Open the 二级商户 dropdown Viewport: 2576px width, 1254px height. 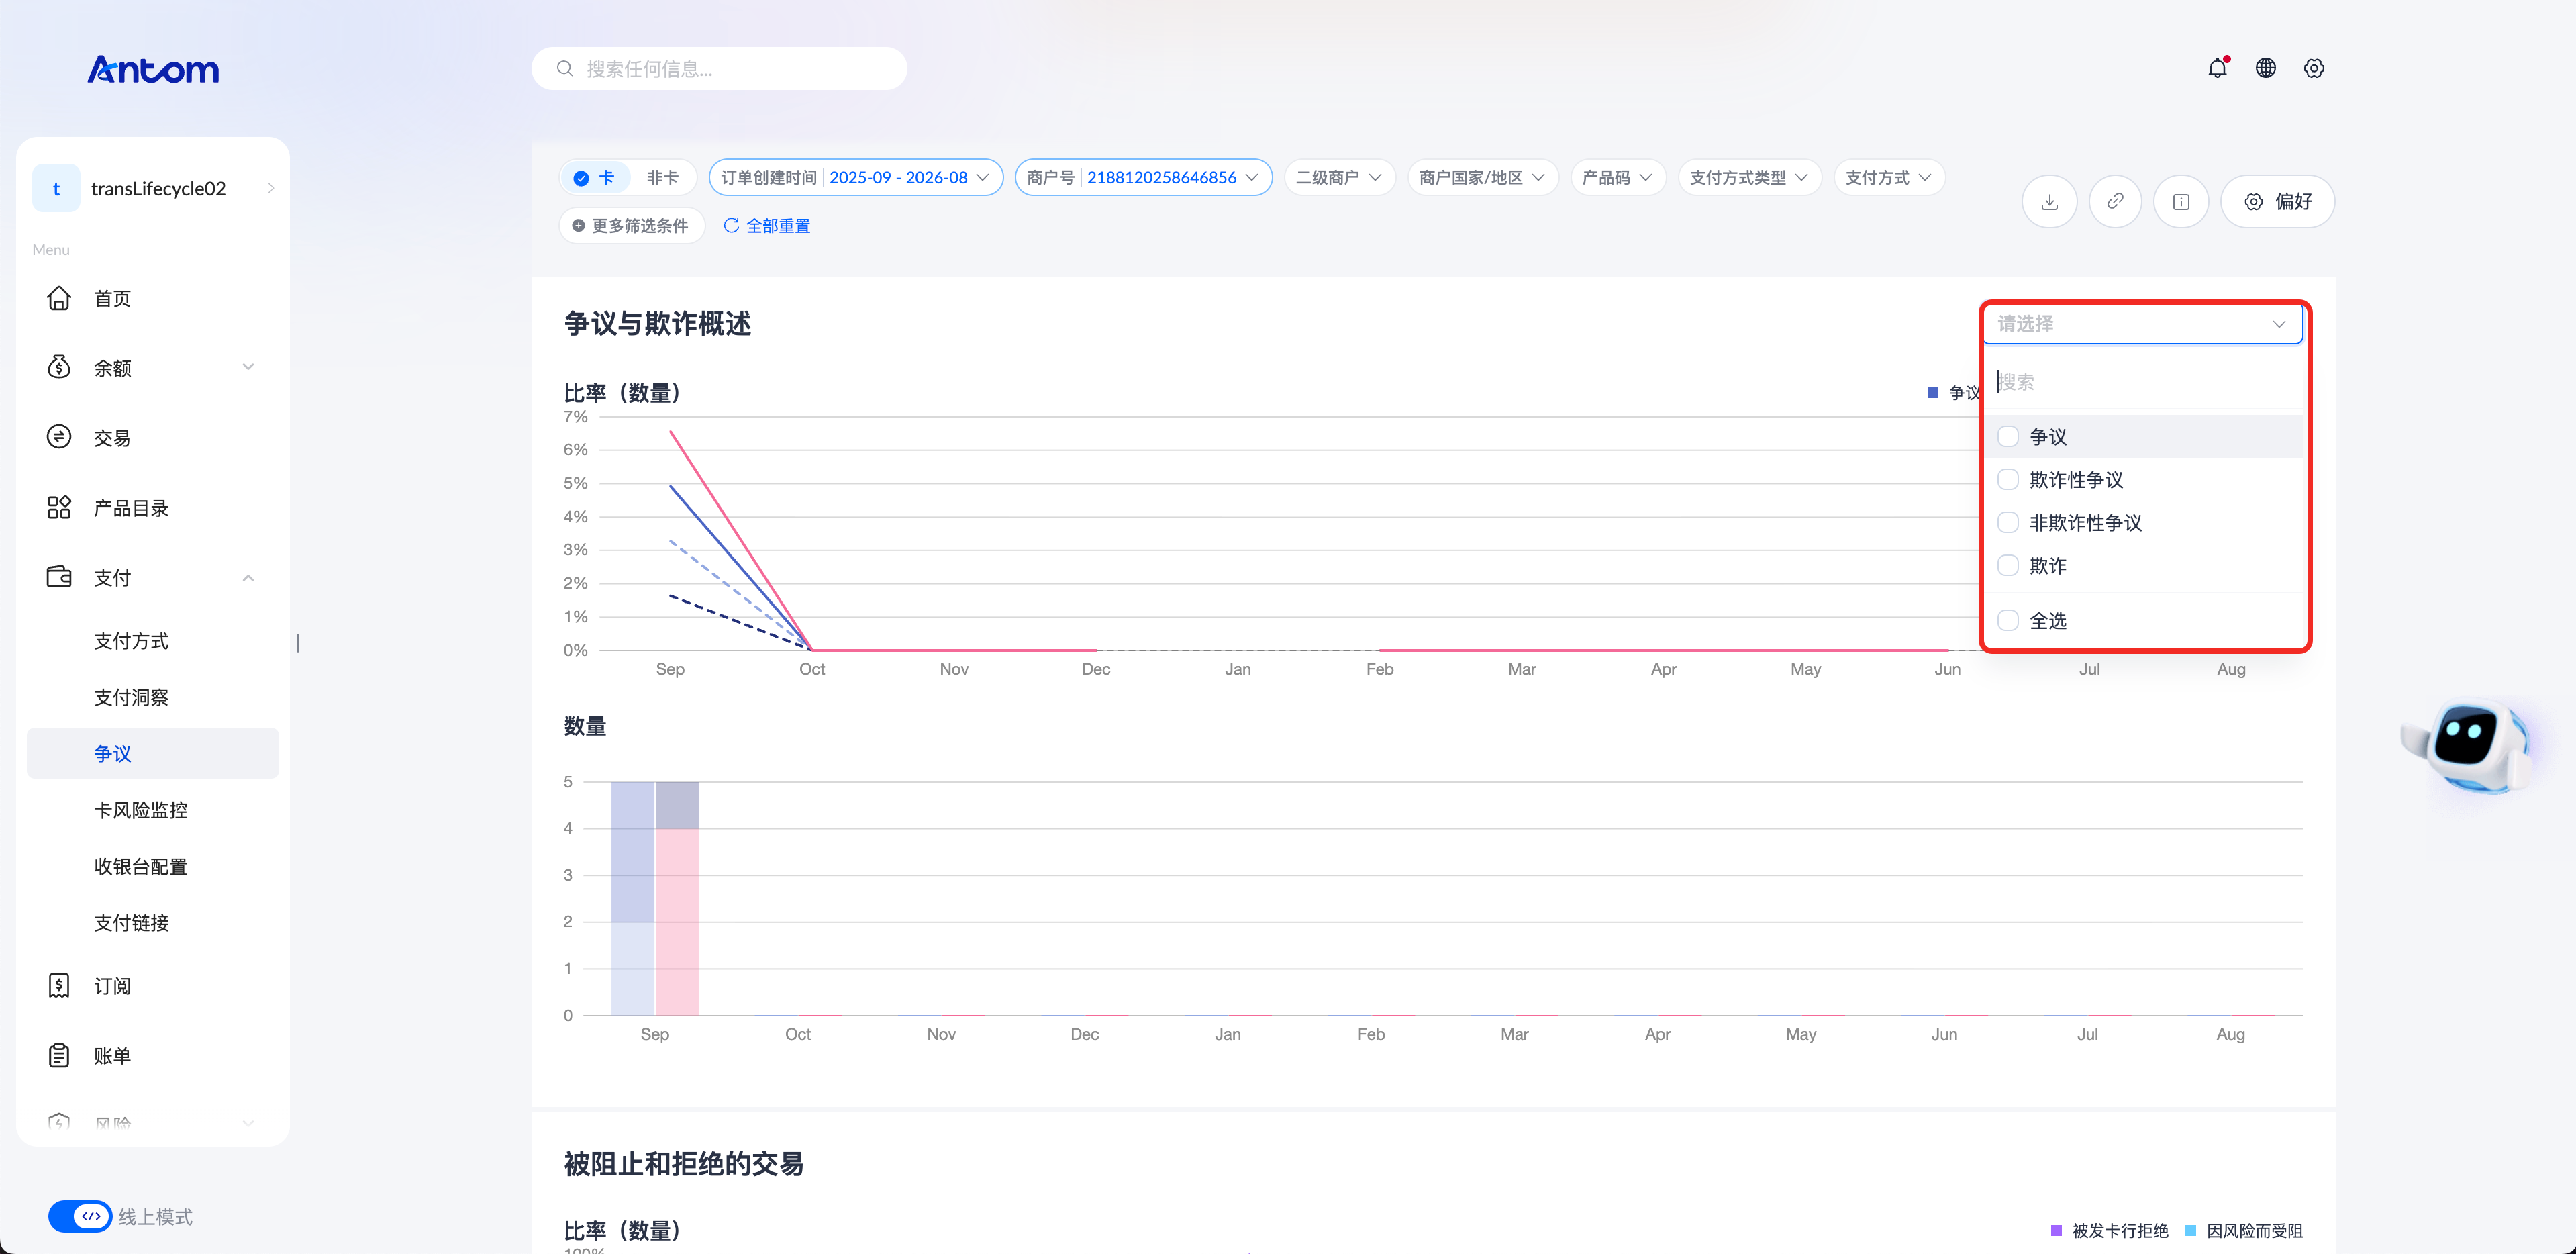click(1339, 177)
